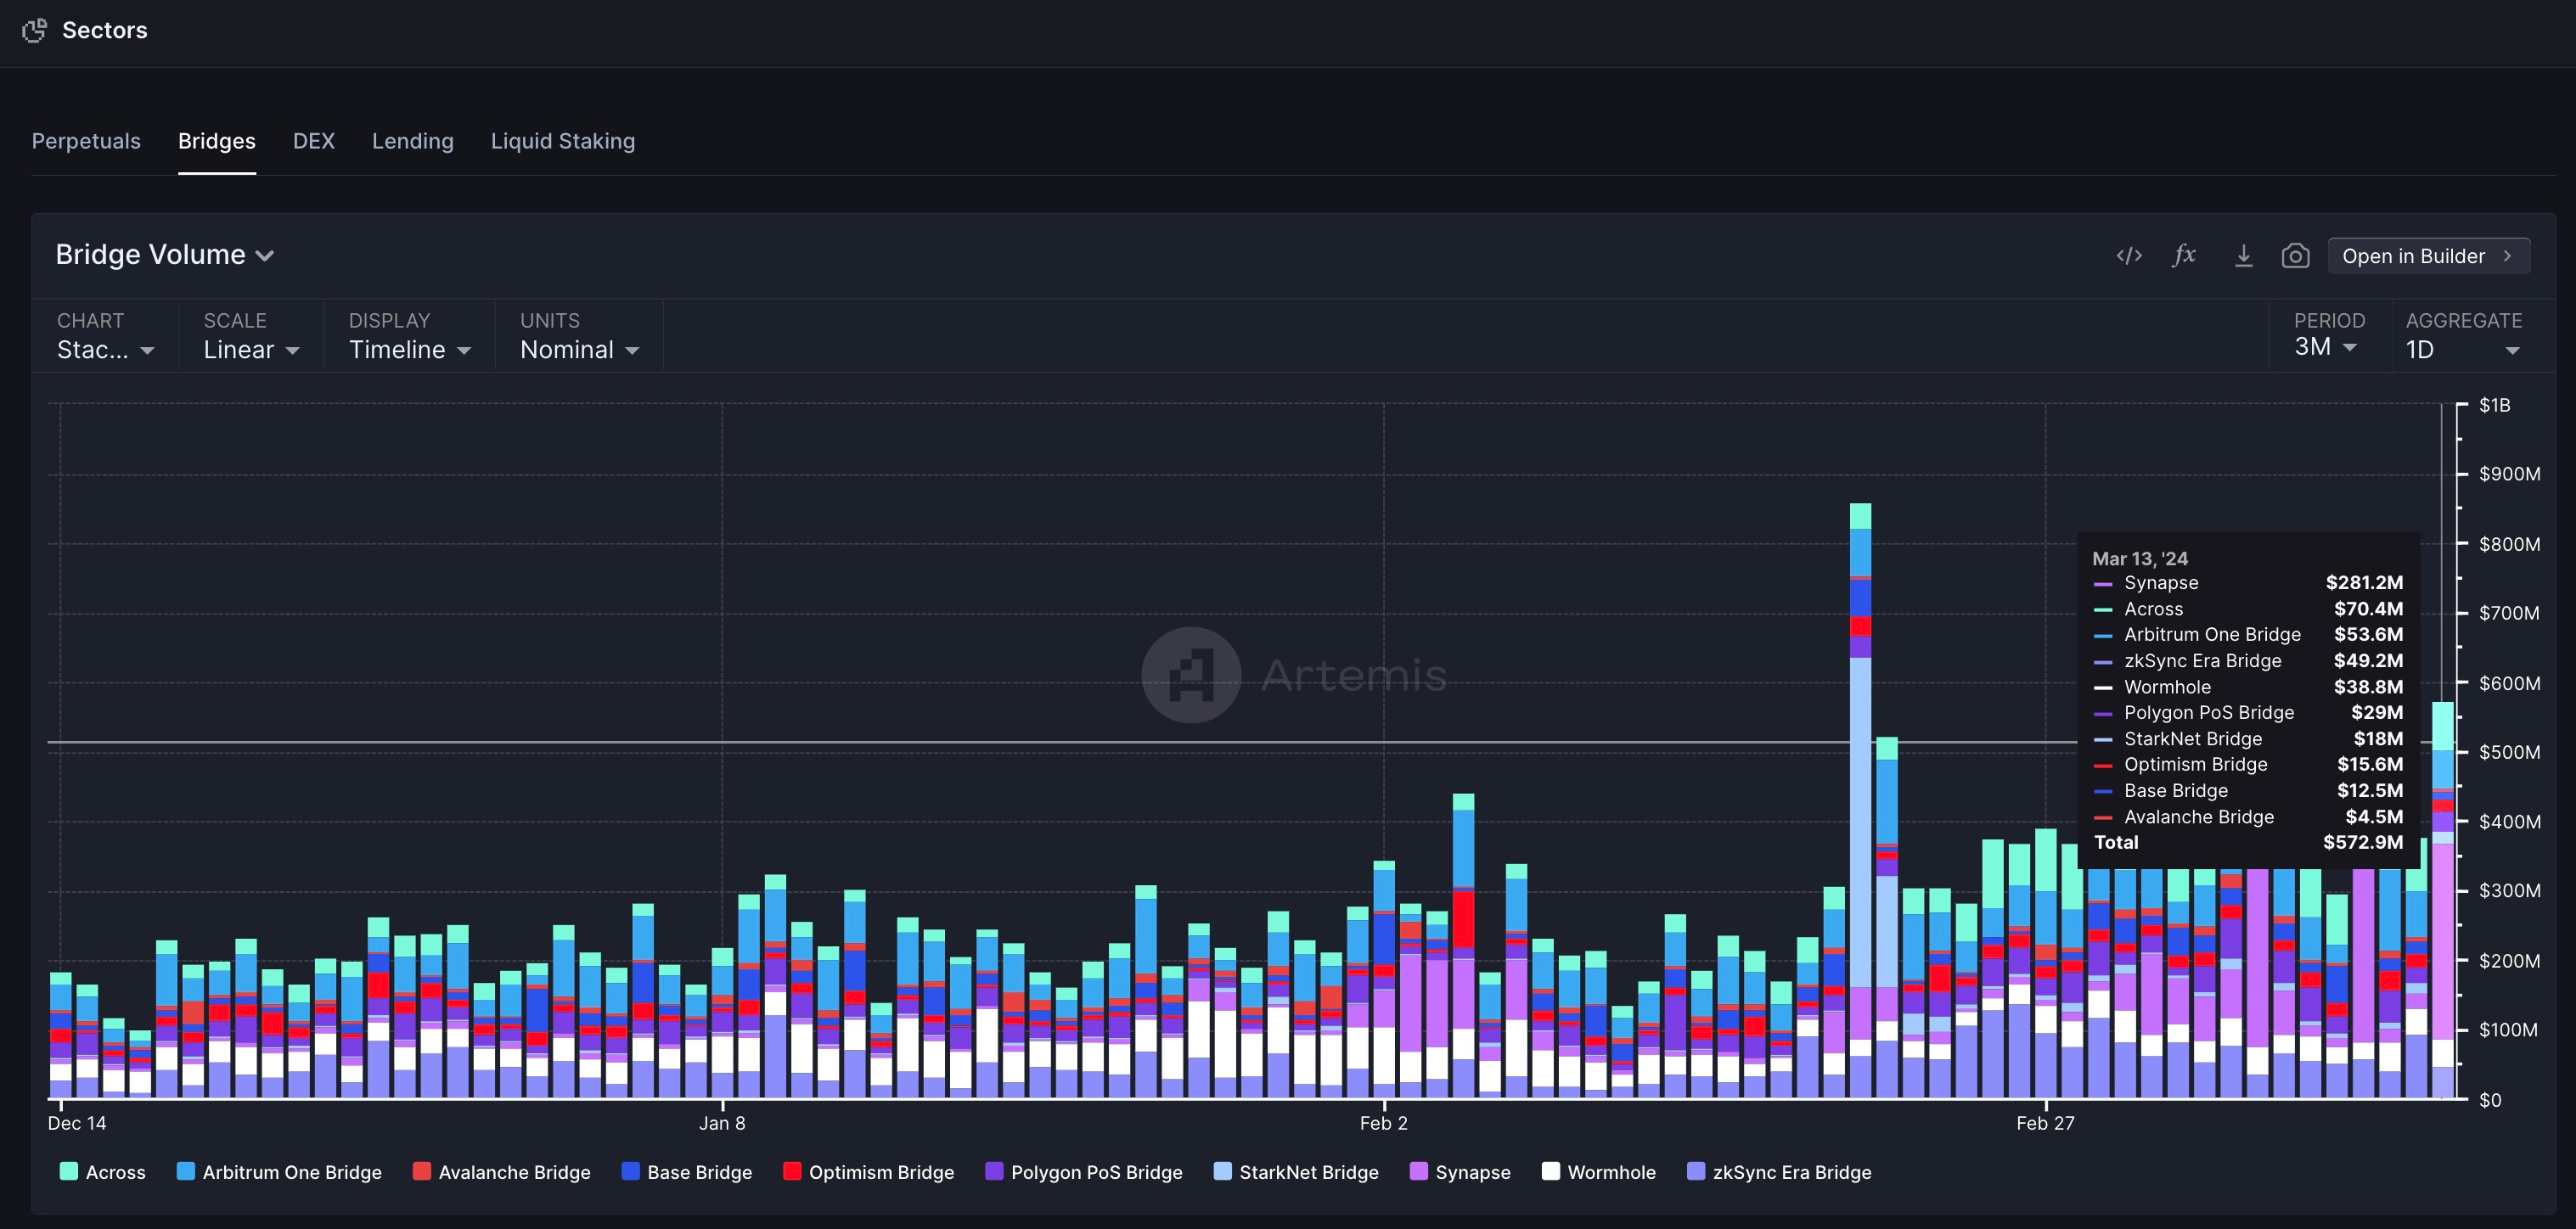Toggle Optimism Bridge legend series

(x=868, y=1172)
